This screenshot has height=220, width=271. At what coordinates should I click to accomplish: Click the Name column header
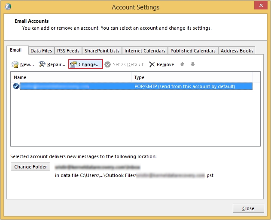(x=71, y=77)
